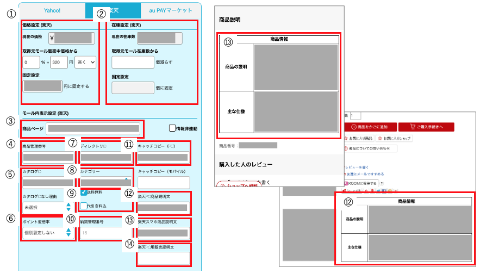Click the カタログID field

coord(48,183)
